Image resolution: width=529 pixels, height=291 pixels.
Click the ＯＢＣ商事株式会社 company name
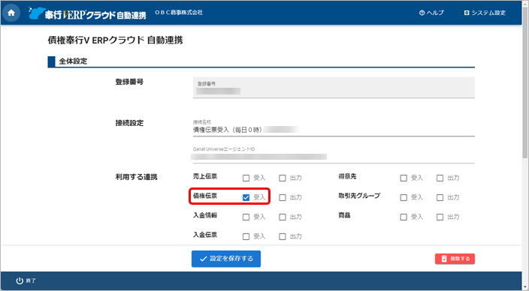tap(179, 13)
